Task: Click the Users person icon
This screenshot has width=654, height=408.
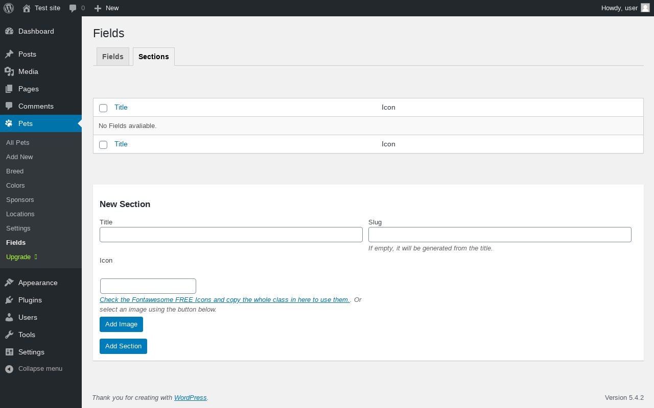Action: (x=9, y=317)
